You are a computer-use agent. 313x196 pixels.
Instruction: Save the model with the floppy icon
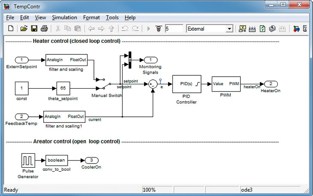[34, 29]
